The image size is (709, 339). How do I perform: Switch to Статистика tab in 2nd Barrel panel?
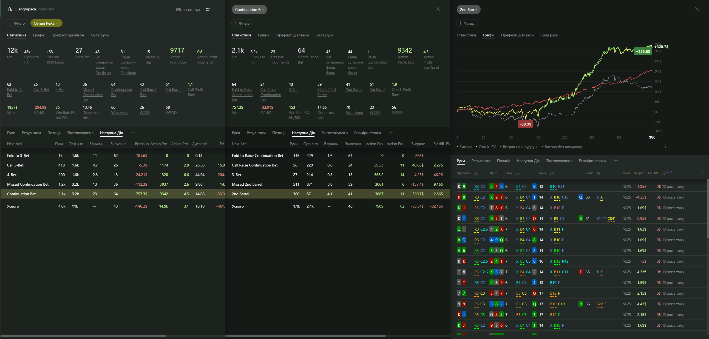pos(466,35)
